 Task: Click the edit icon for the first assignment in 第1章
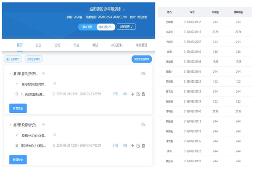(x=138, y=94)
